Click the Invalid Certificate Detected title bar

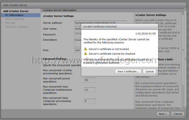tap(120, 26)
